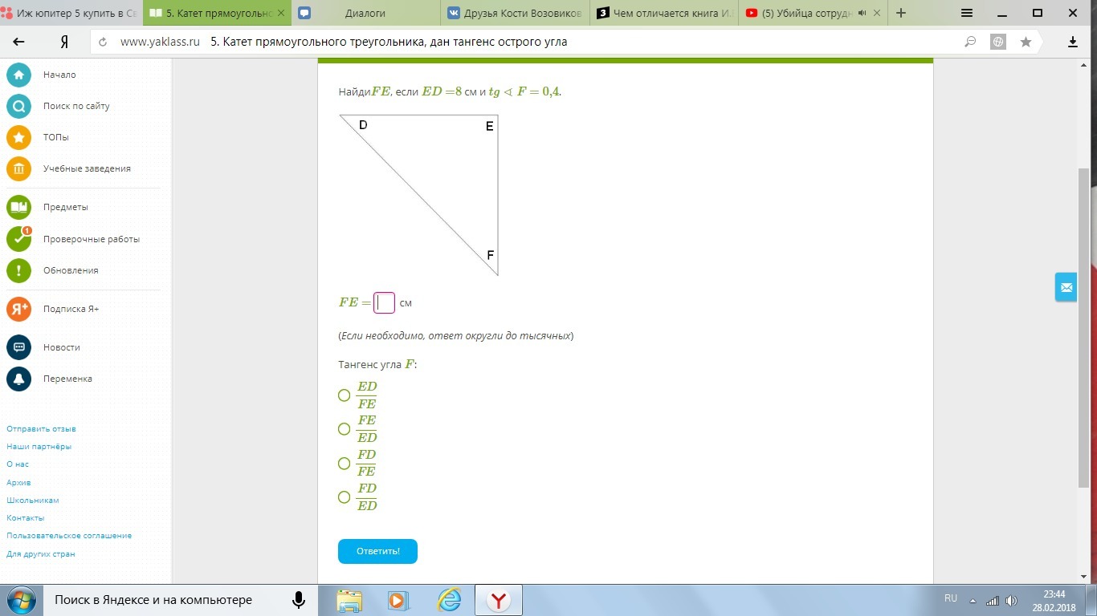Open the Предметы book icon

18,207
